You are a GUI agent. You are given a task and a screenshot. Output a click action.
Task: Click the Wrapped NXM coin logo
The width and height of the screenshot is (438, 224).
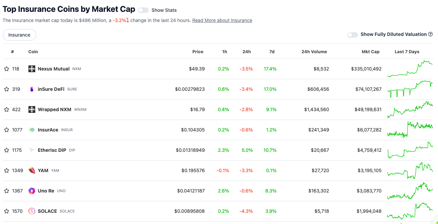32,109
